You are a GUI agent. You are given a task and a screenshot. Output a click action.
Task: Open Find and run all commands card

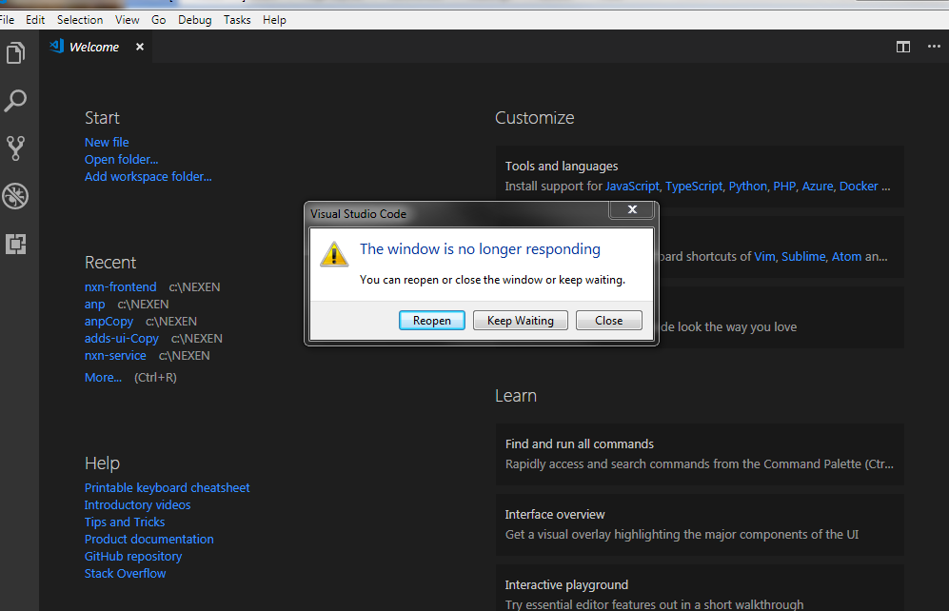[700, 454]
